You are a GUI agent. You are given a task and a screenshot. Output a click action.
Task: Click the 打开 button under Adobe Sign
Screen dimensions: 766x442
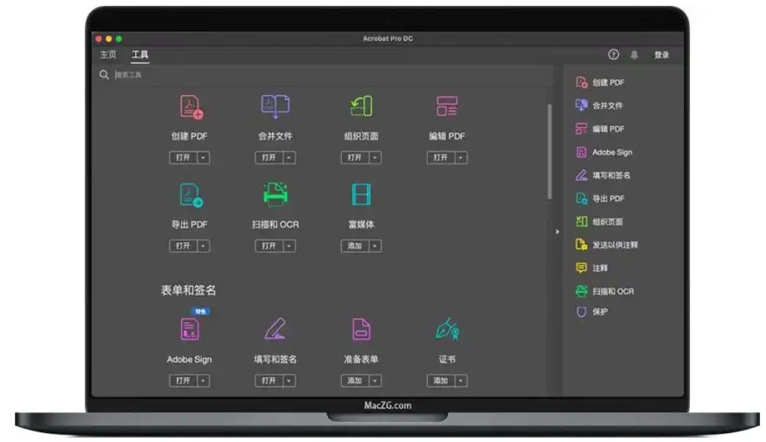183,381
